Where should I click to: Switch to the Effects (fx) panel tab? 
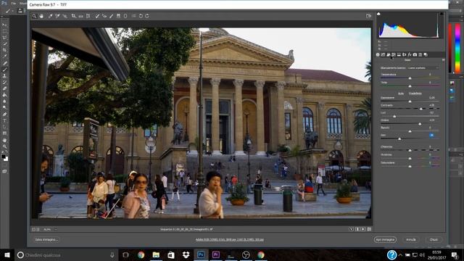coord(410,55)
